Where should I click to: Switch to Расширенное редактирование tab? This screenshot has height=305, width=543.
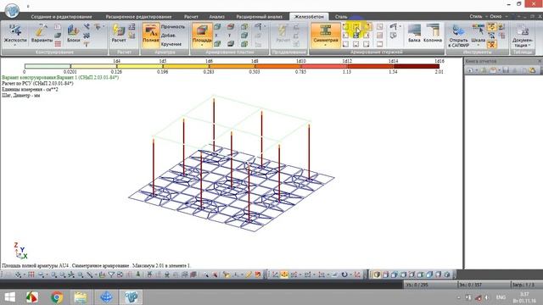click(x=138, y=17)
